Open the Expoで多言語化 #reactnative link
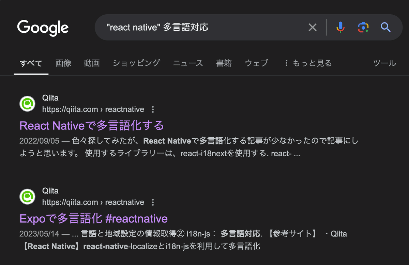This screenshot has width=409, height=265. [94, 218]
